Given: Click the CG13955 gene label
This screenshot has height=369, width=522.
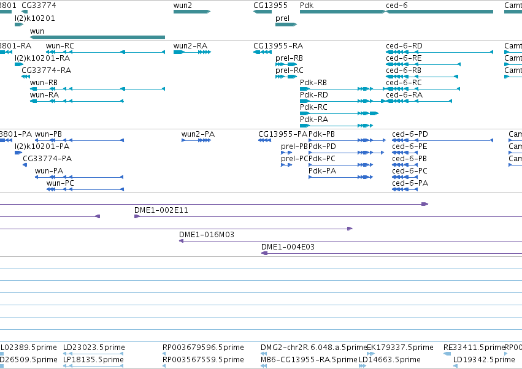Looking at the screenshot, I should pos(271,6).
